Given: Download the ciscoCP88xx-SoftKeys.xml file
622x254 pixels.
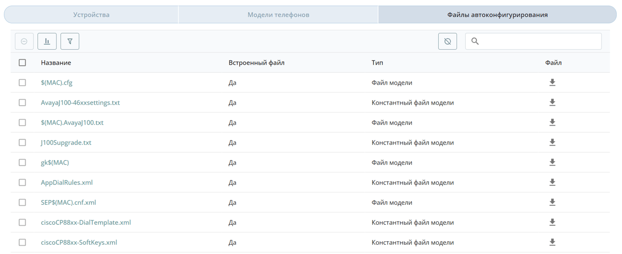Looking at the screenshot, I should [x=552, y=242].
